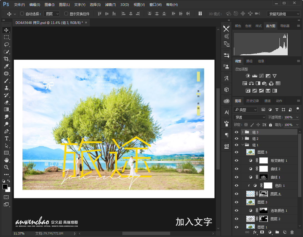Switch to the 历史记录 tab
This screenshot has width=303, height=237.
[252, 101]
